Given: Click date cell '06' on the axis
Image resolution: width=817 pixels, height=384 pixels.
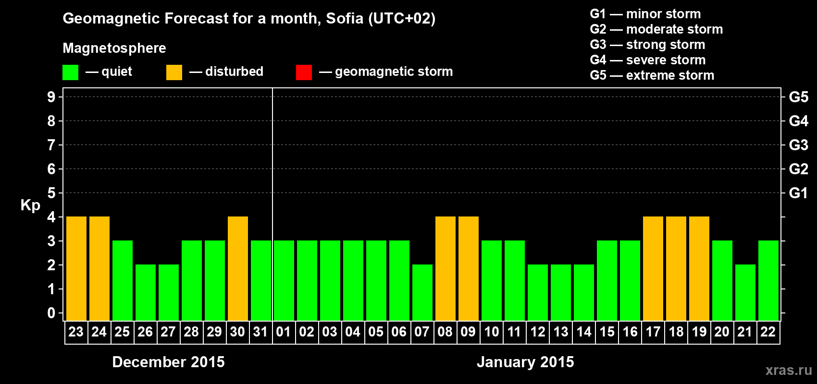Looking at the screenshot, I should tap(399, 332).
